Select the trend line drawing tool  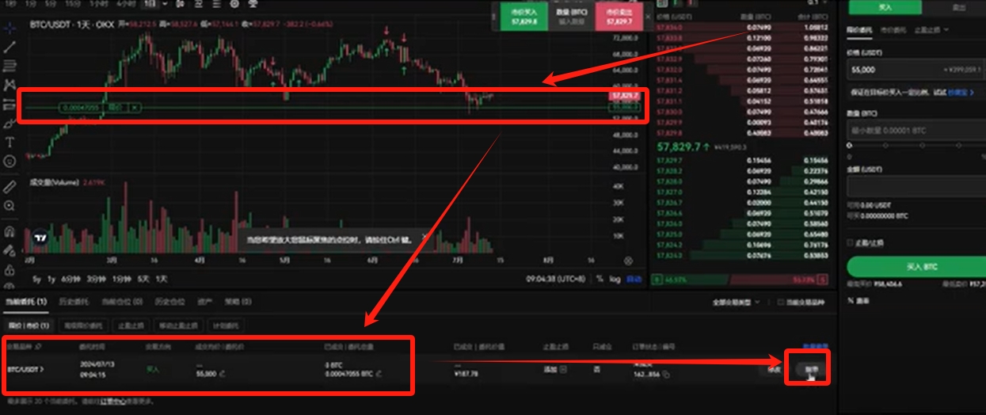(x=10, y=46)
